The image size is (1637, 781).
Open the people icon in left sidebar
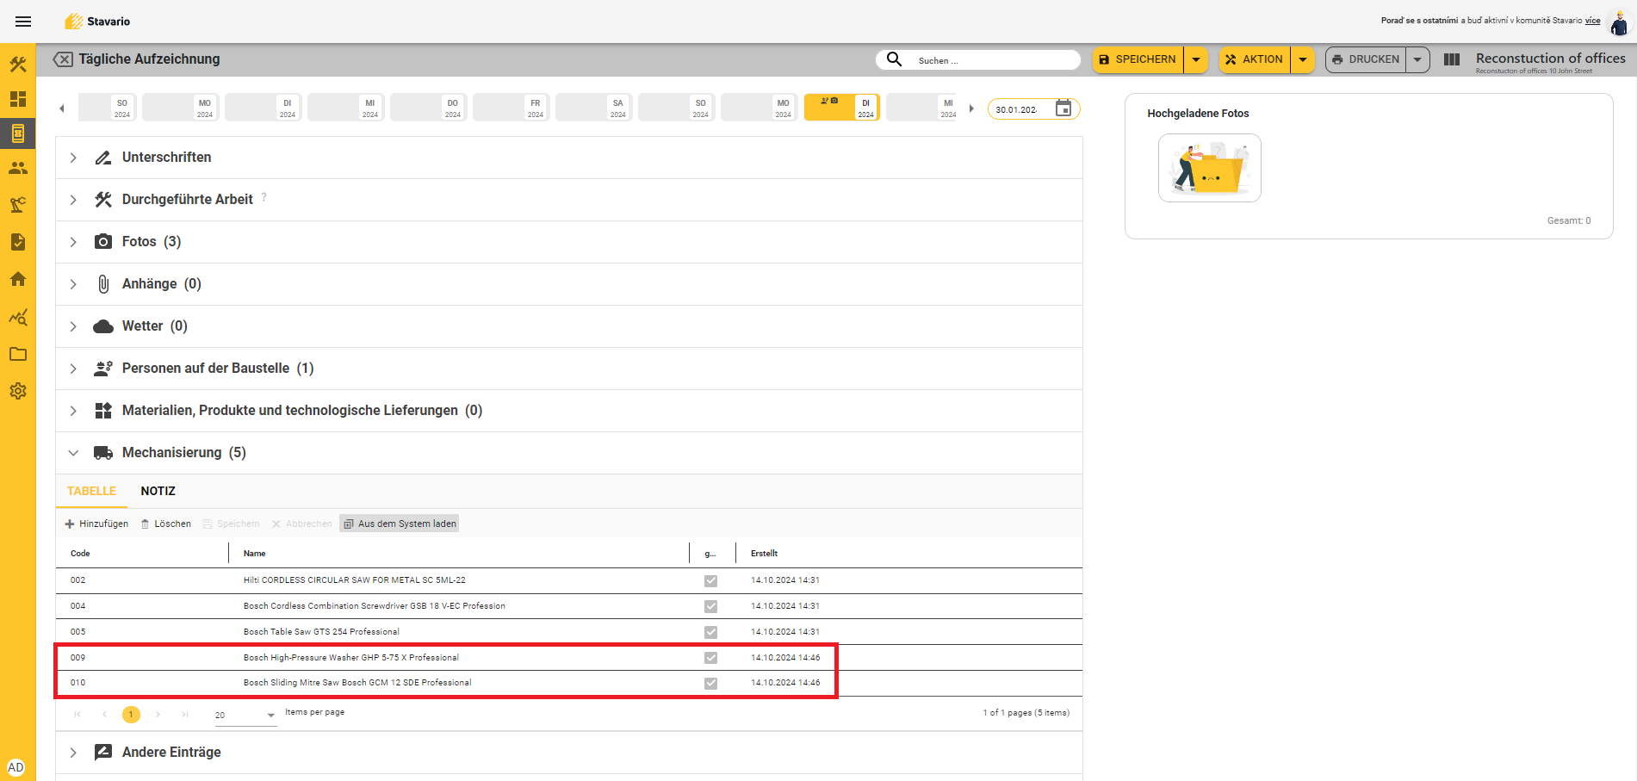coord(18,168)
